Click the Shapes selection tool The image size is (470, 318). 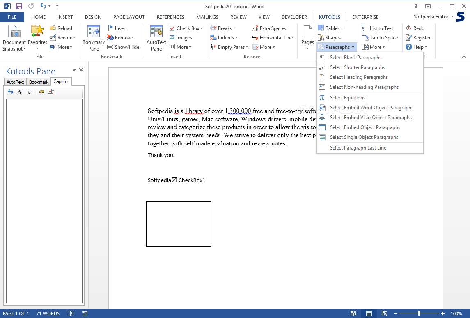(329, 38)
